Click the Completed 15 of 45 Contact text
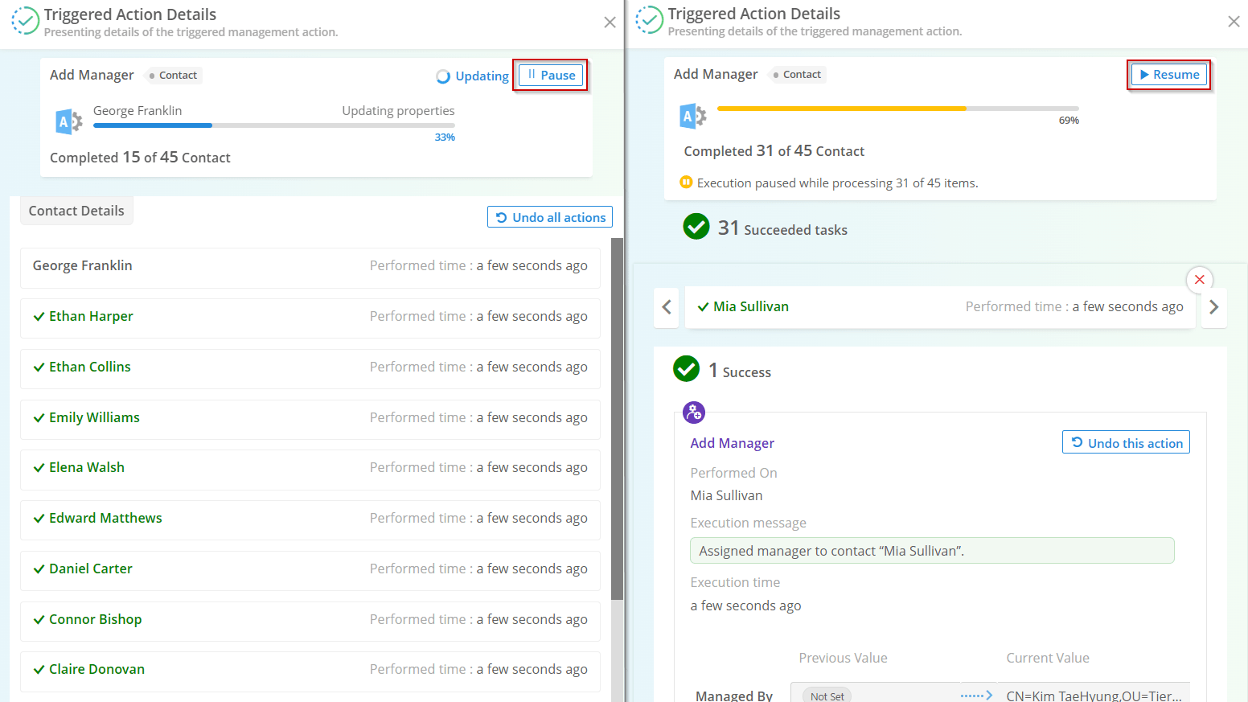 tap(140, 158)
